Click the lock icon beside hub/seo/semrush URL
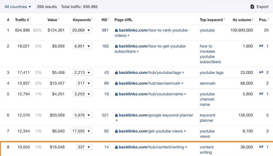 116,83
